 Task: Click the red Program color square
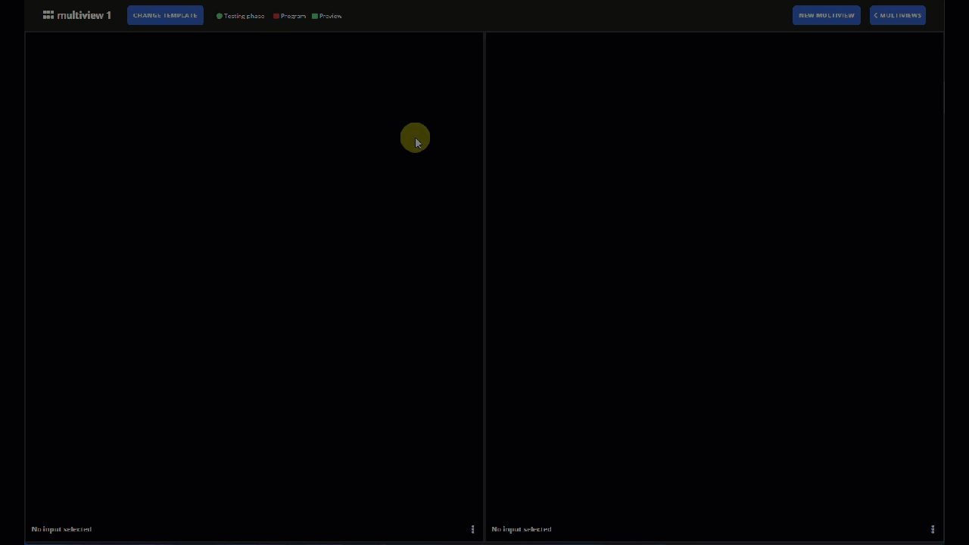(276, 16)
